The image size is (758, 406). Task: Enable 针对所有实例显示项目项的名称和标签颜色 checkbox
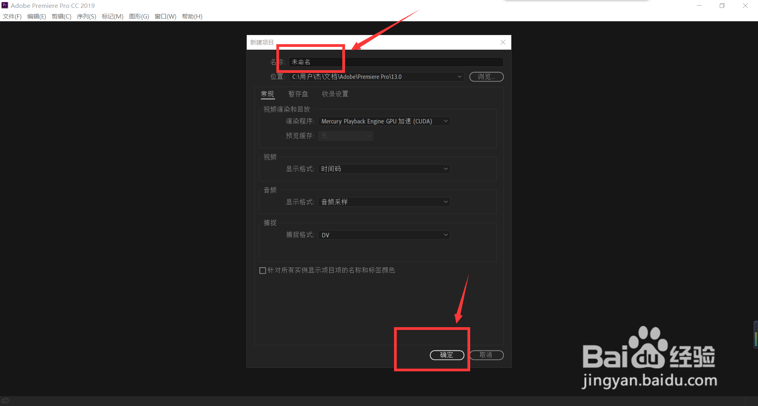coord(263,270)
